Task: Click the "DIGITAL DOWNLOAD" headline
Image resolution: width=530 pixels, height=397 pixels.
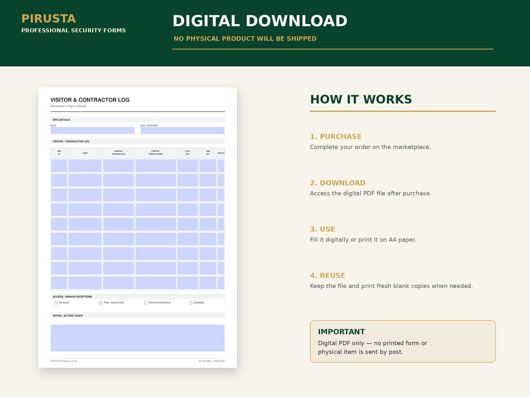Action: [x=260, y=21]
